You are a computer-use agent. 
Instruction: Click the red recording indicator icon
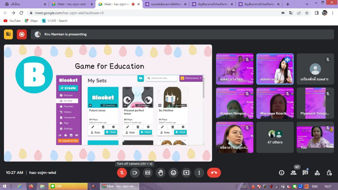pyautogui.click(x=22, y=34)
